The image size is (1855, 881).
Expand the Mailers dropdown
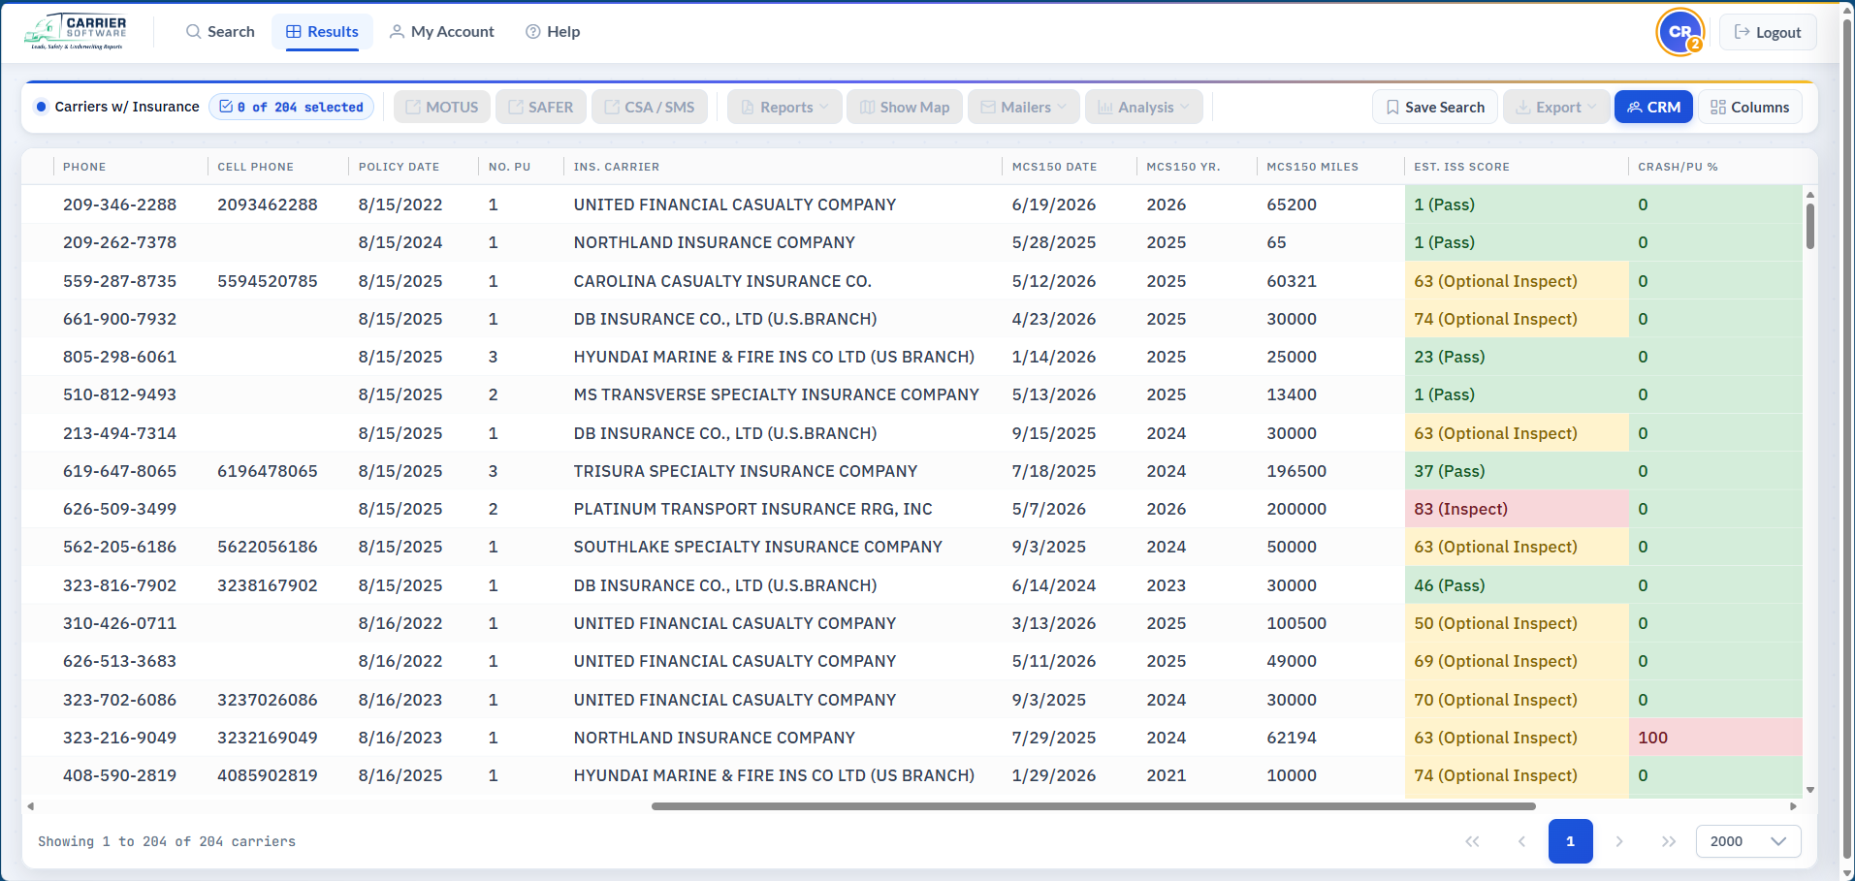[1023, 107]
